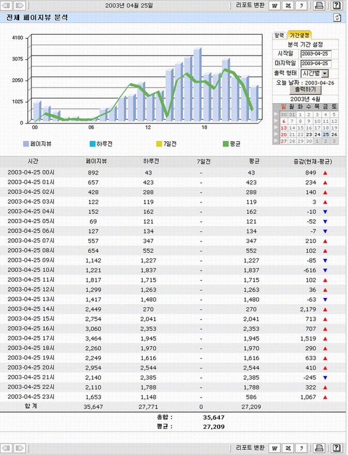Open the 출력 형태 시간별 dropdown

click(324, 74)
